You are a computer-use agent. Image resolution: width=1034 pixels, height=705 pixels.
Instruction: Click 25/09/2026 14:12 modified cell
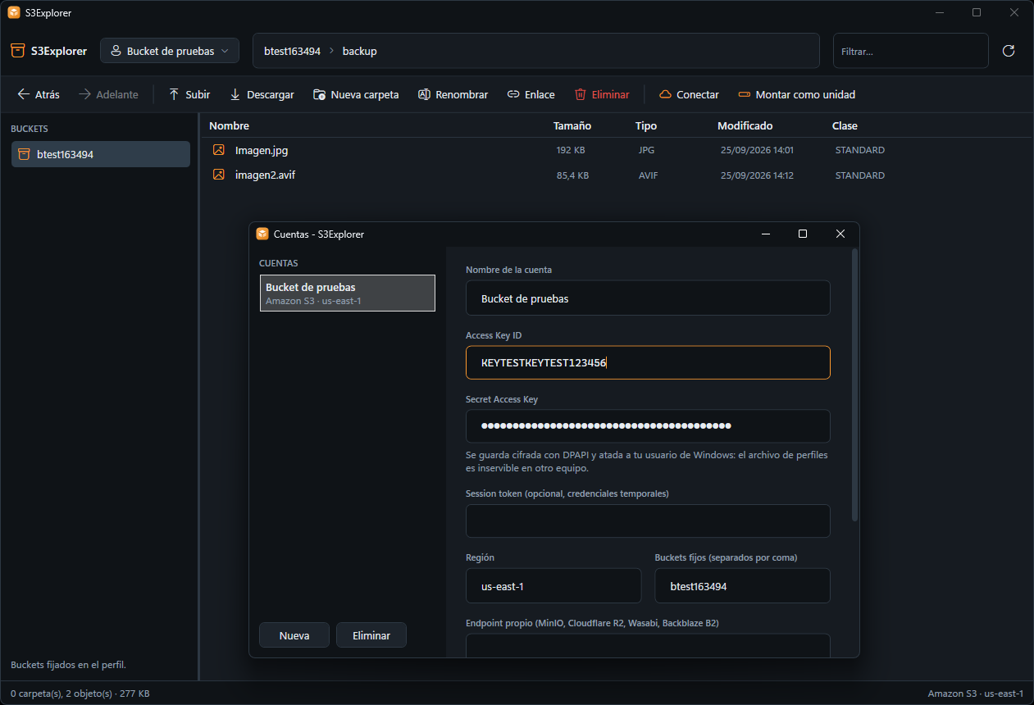tap(757, 175)
